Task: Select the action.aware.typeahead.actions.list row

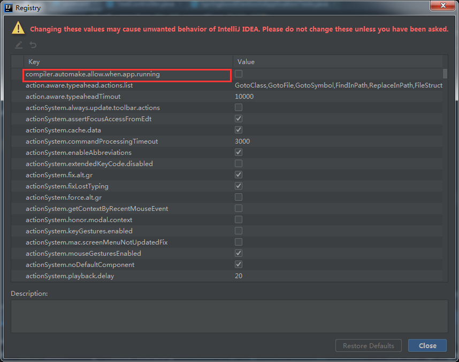Action: point(227,85)
